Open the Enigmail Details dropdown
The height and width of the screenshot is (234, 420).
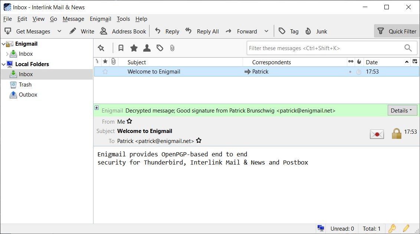pyautogui.click(x=402, y=110)
